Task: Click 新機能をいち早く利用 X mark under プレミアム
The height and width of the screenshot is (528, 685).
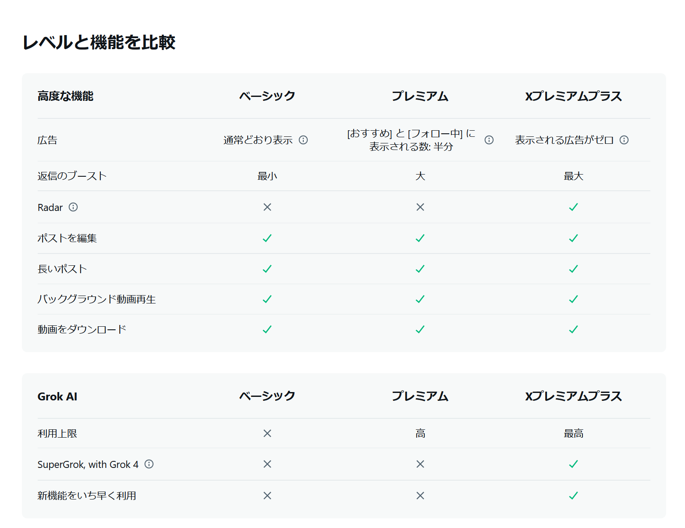Action: [x=420, y=496]
